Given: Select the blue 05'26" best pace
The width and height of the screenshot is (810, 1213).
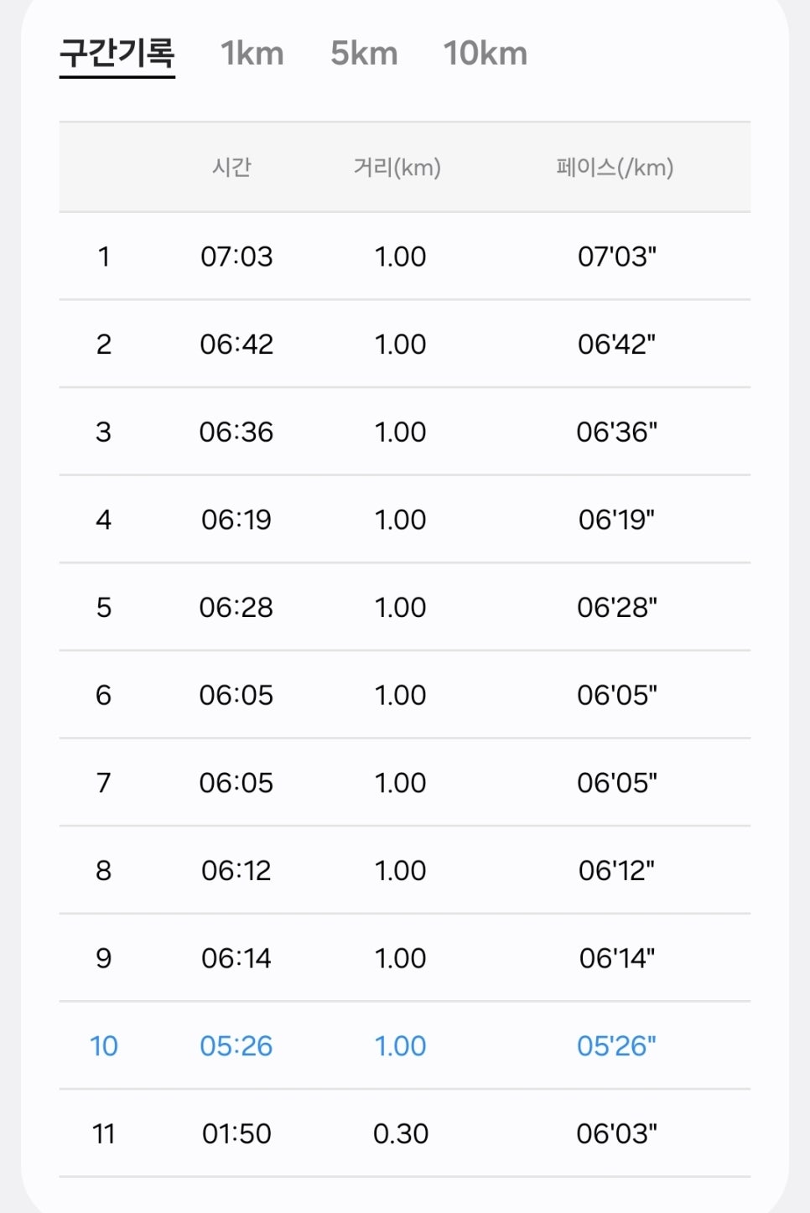Looking at the screenshot, I should pos(616,1045).
